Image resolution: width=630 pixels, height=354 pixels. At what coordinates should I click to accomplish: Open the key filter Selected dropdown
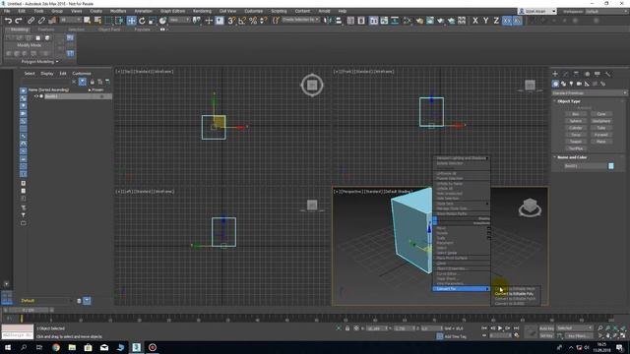click(x=575, y=328)
